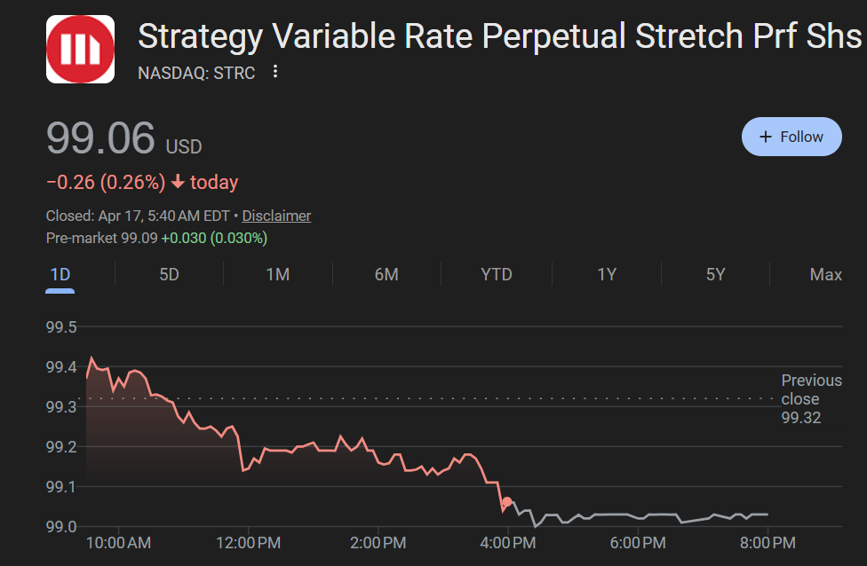This screenshot has height=566, width=867.
Task: Switch to the Max timeframe
Action: pyautogui.click(x=824, y=275)
